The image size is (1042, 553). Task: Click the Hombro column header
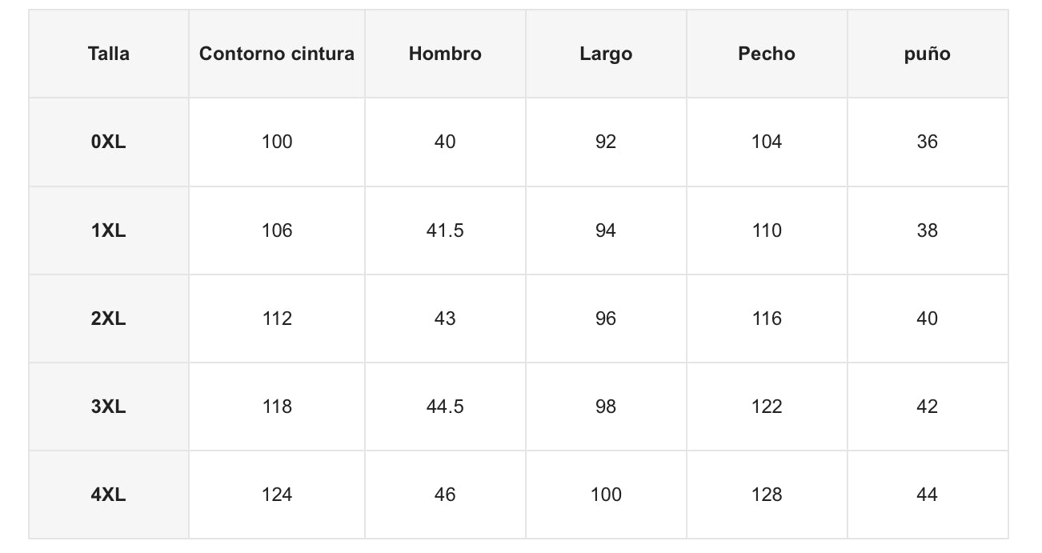[445, 54]
